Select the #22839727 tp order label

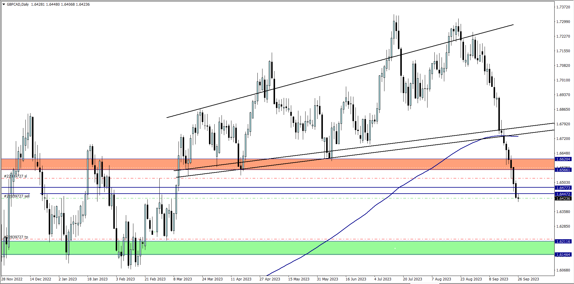coord(16,237)
